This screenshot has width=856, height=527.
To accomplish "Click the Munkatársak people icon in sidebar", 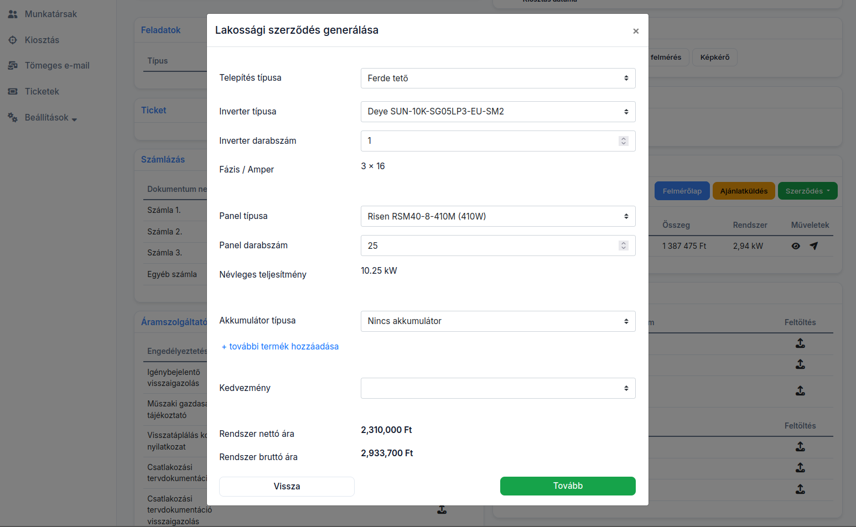I will [x=13, y=14].
